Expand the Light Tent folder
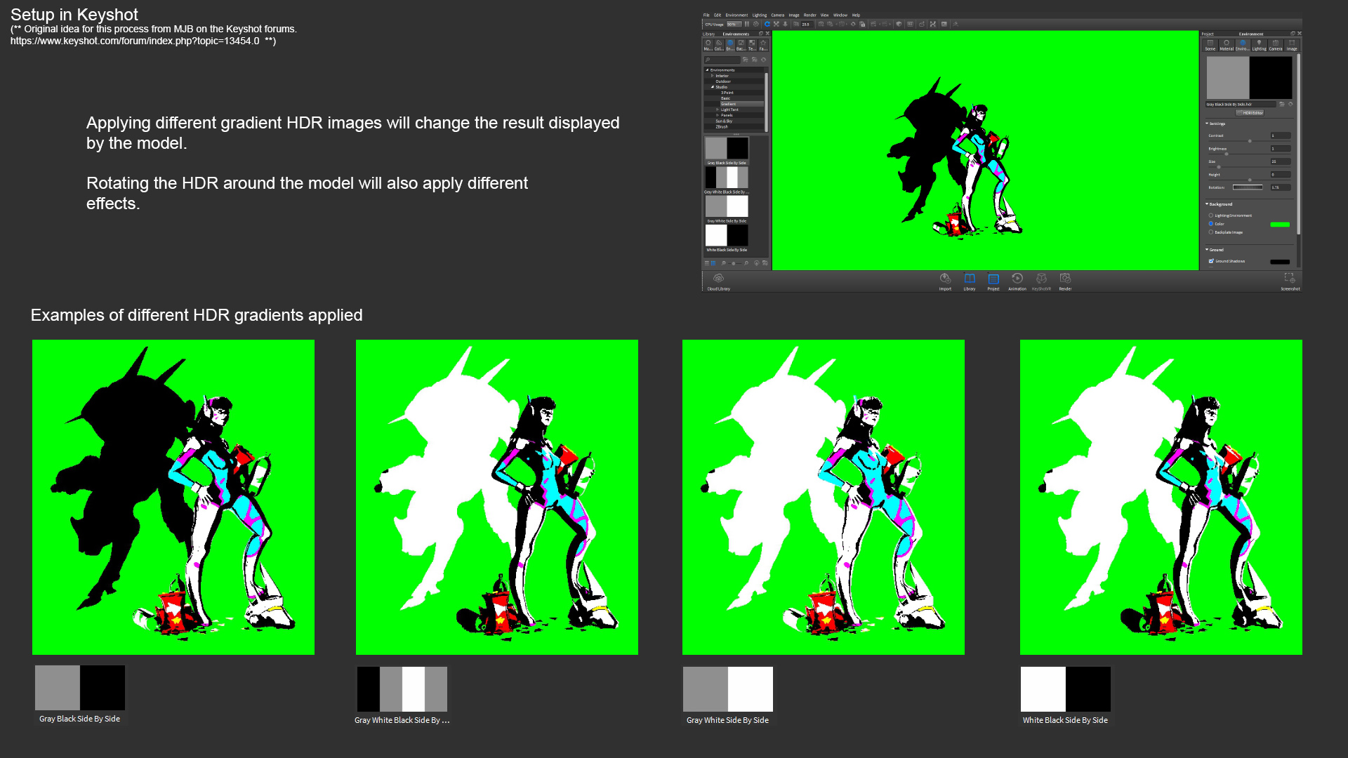The width and height of the screenshot is (1348, 758). coord(718,109)
